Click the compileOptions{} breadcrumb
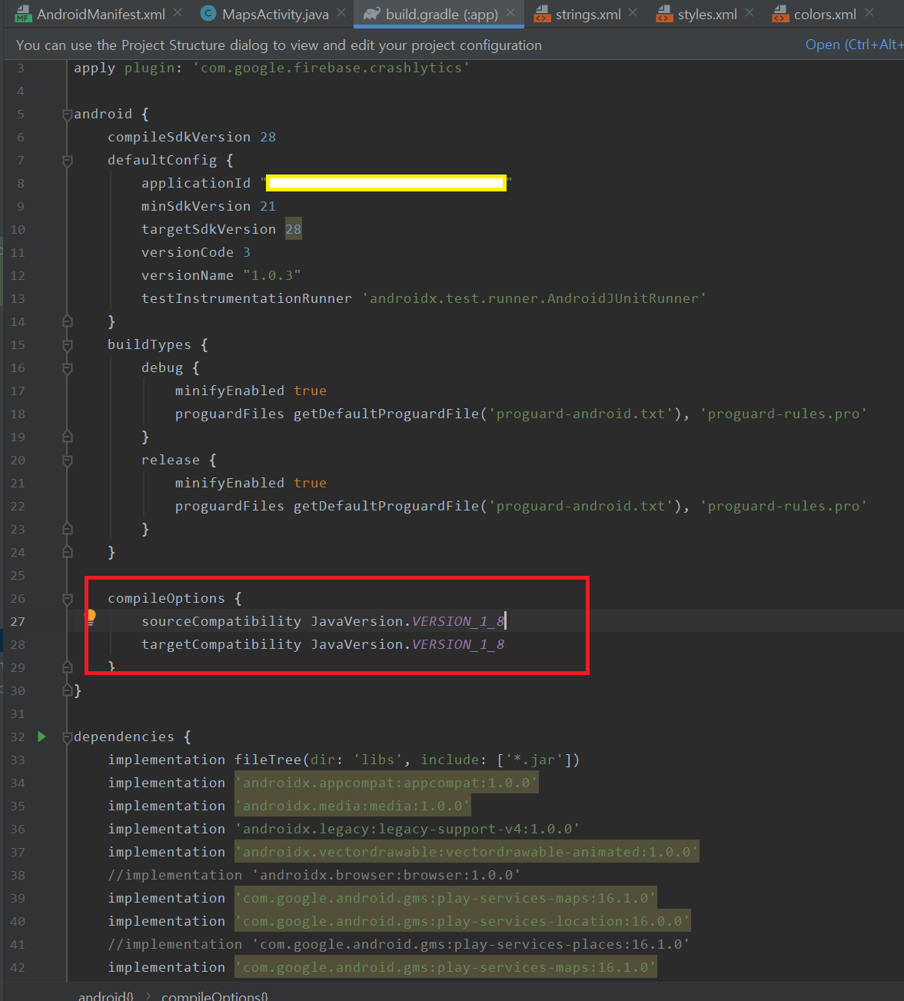Screen dimensions: 904x1001 click(x=214, y=996)
